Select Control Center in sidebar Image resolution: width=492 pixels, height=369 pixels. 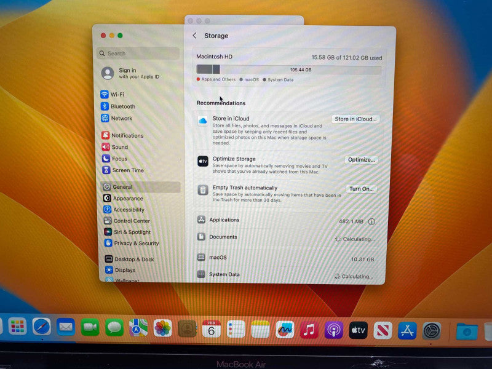[127, 221]
